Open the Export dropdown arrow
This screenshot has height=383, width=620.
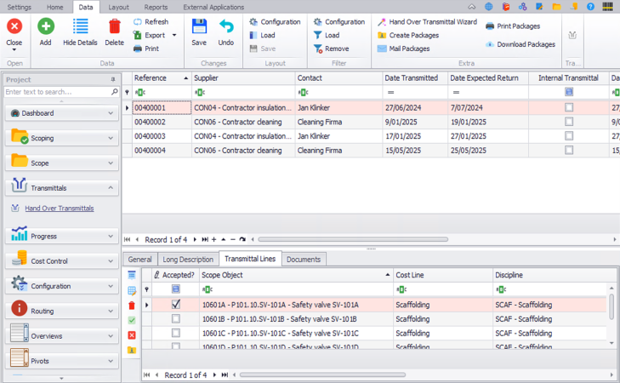(174, 36)
